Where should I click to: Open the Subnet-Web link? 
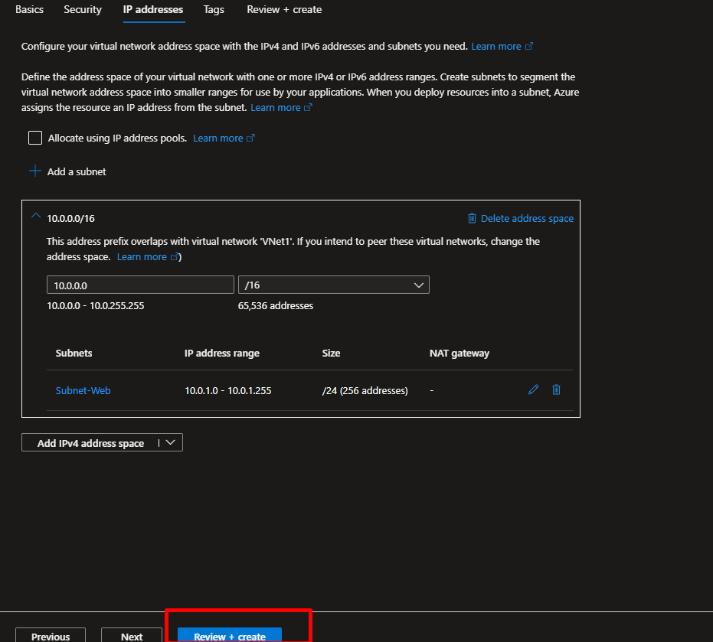[x=83, y=391]
